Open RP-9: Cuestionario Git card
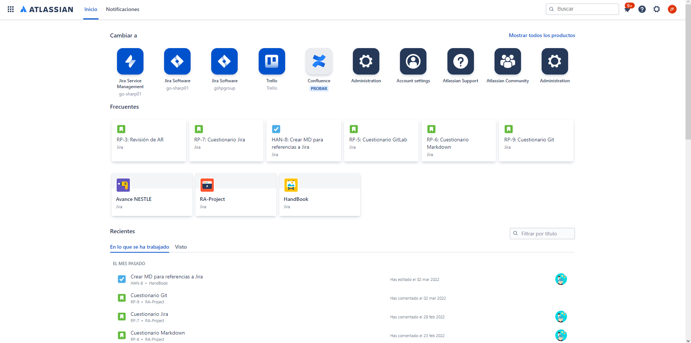Viewport: 691px width, 343px height. pyautogui.click(x=536, y=140)
